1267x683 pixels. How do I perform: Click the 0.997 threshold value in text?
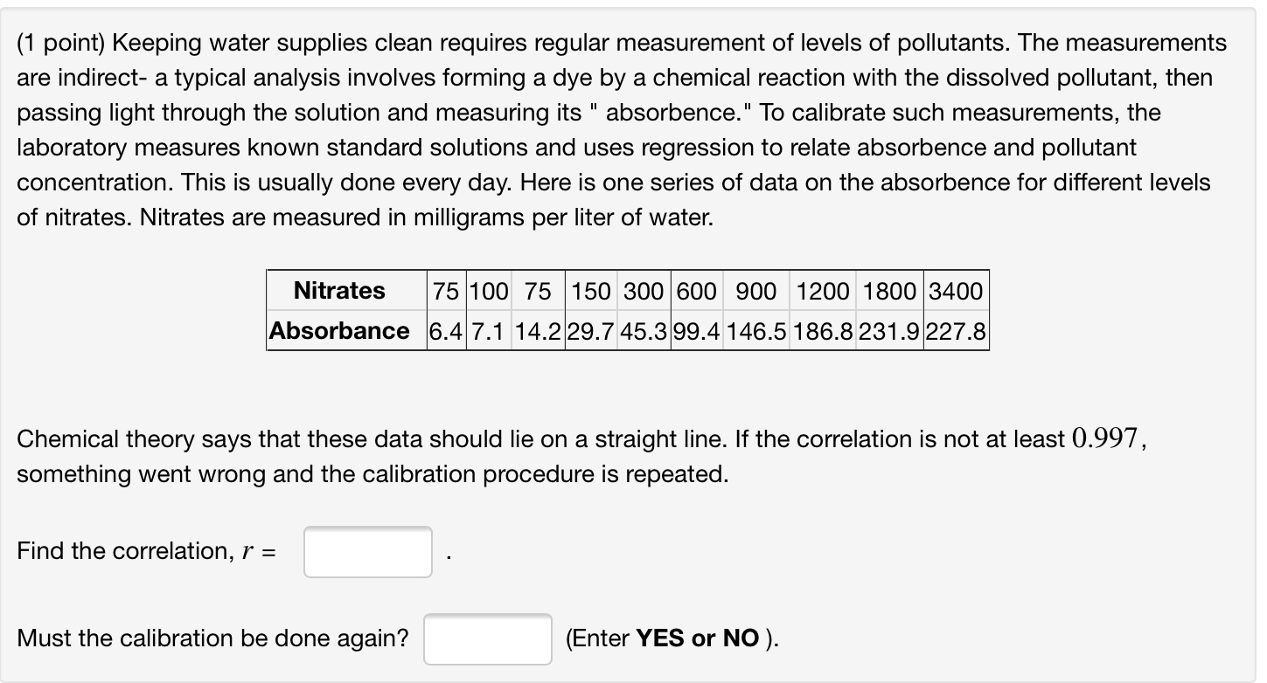(1105, 438)
